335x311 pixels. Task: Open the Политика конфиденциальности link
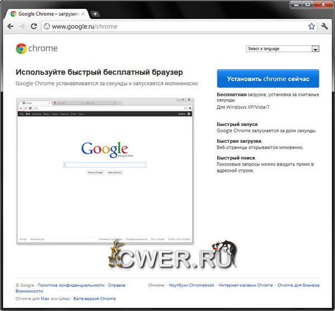pyautogui.click(x=71, y=285)
